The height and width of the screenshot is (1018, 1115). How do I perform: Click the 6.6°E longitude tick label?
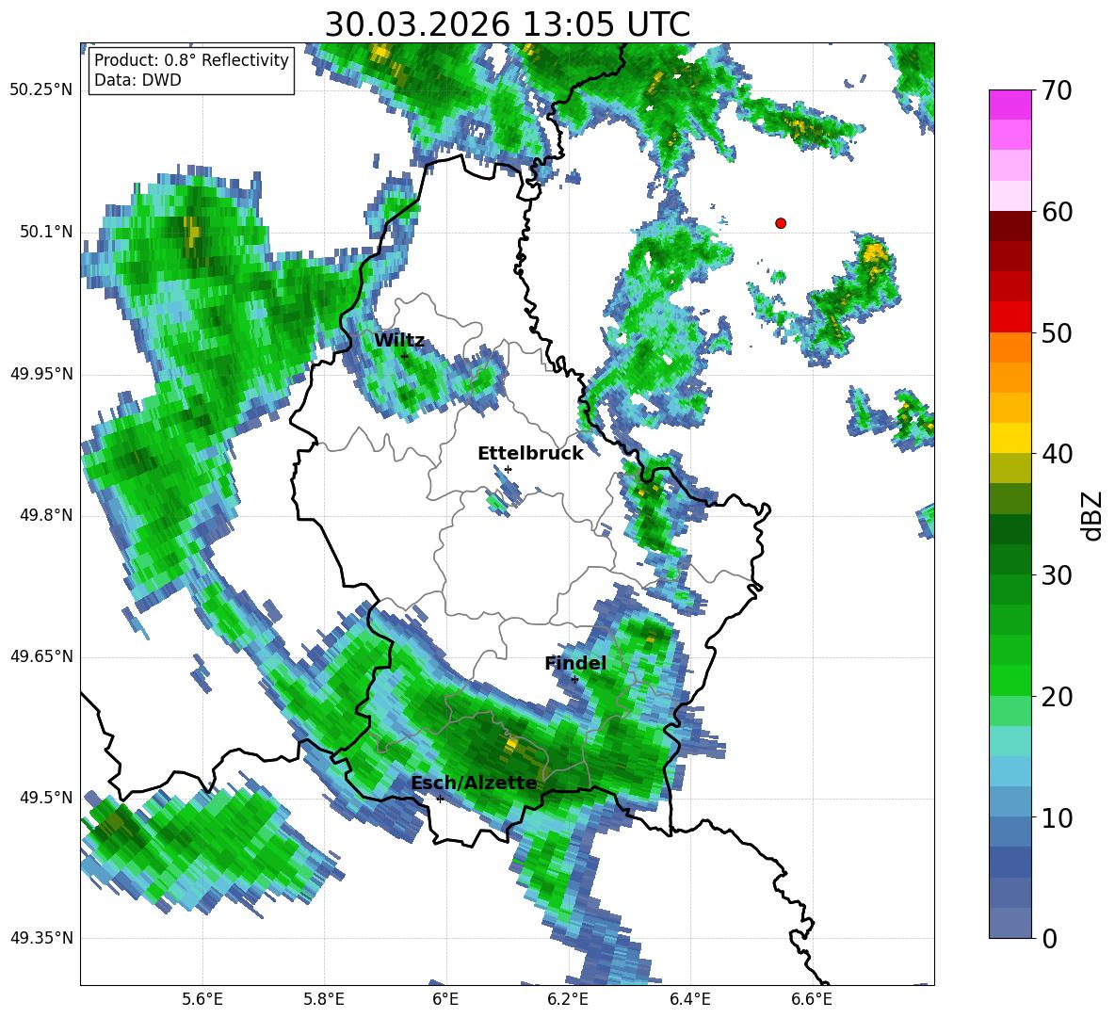(812, 999)
